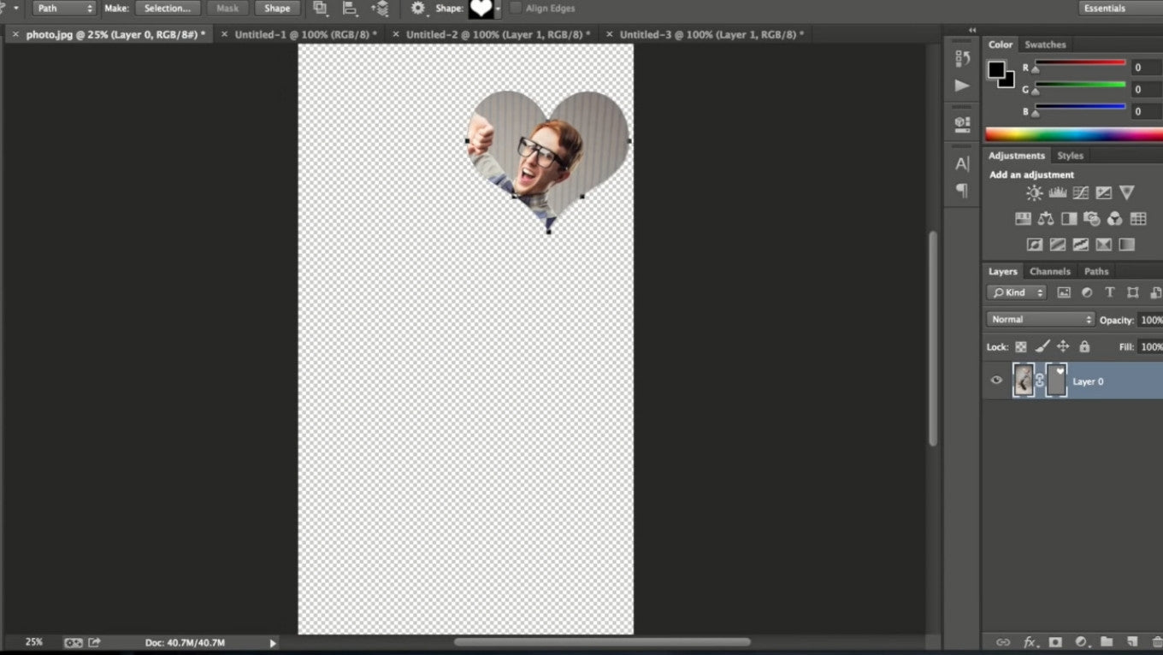Click the color spectrum ramp
The image size is (1163, 655).
point(1074,134)
